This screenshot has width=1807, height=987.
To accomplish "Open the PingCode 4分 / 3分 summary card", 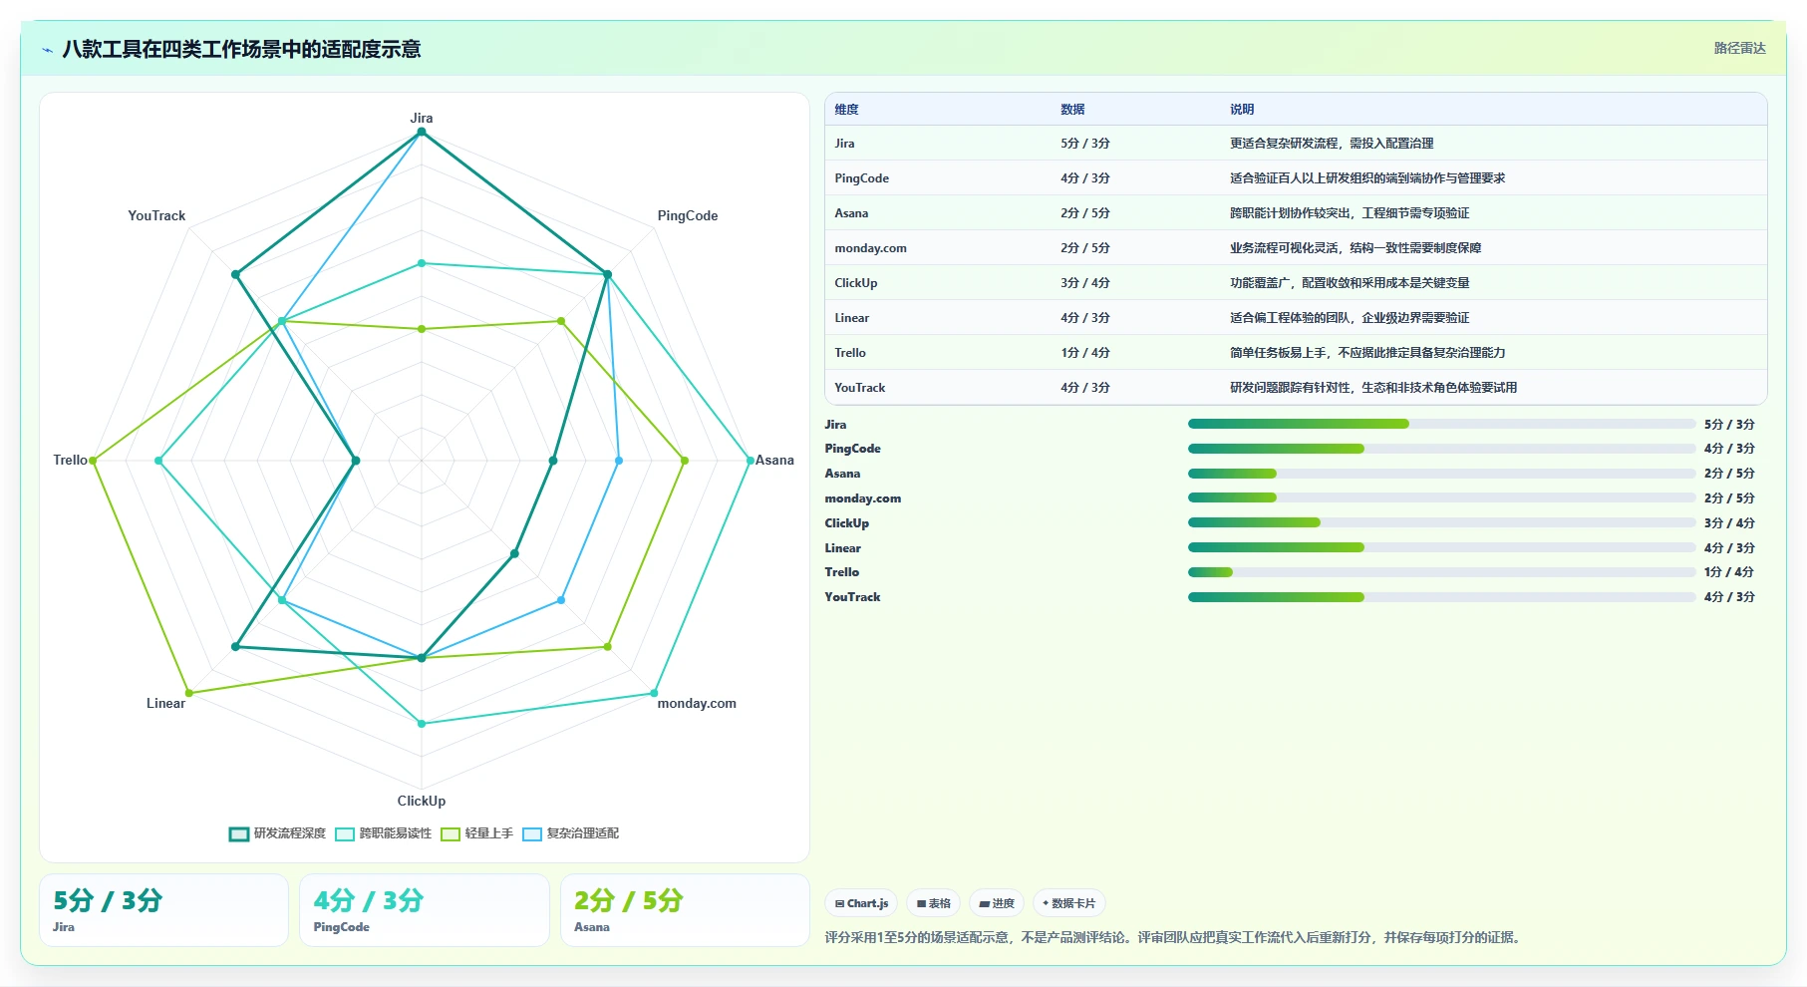I will 425,910.
